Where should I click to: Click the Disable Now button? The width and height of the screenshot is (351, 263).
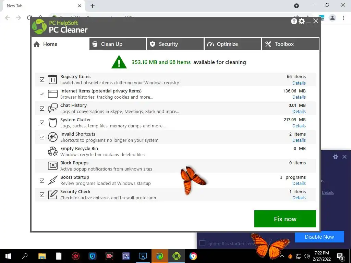319,237
